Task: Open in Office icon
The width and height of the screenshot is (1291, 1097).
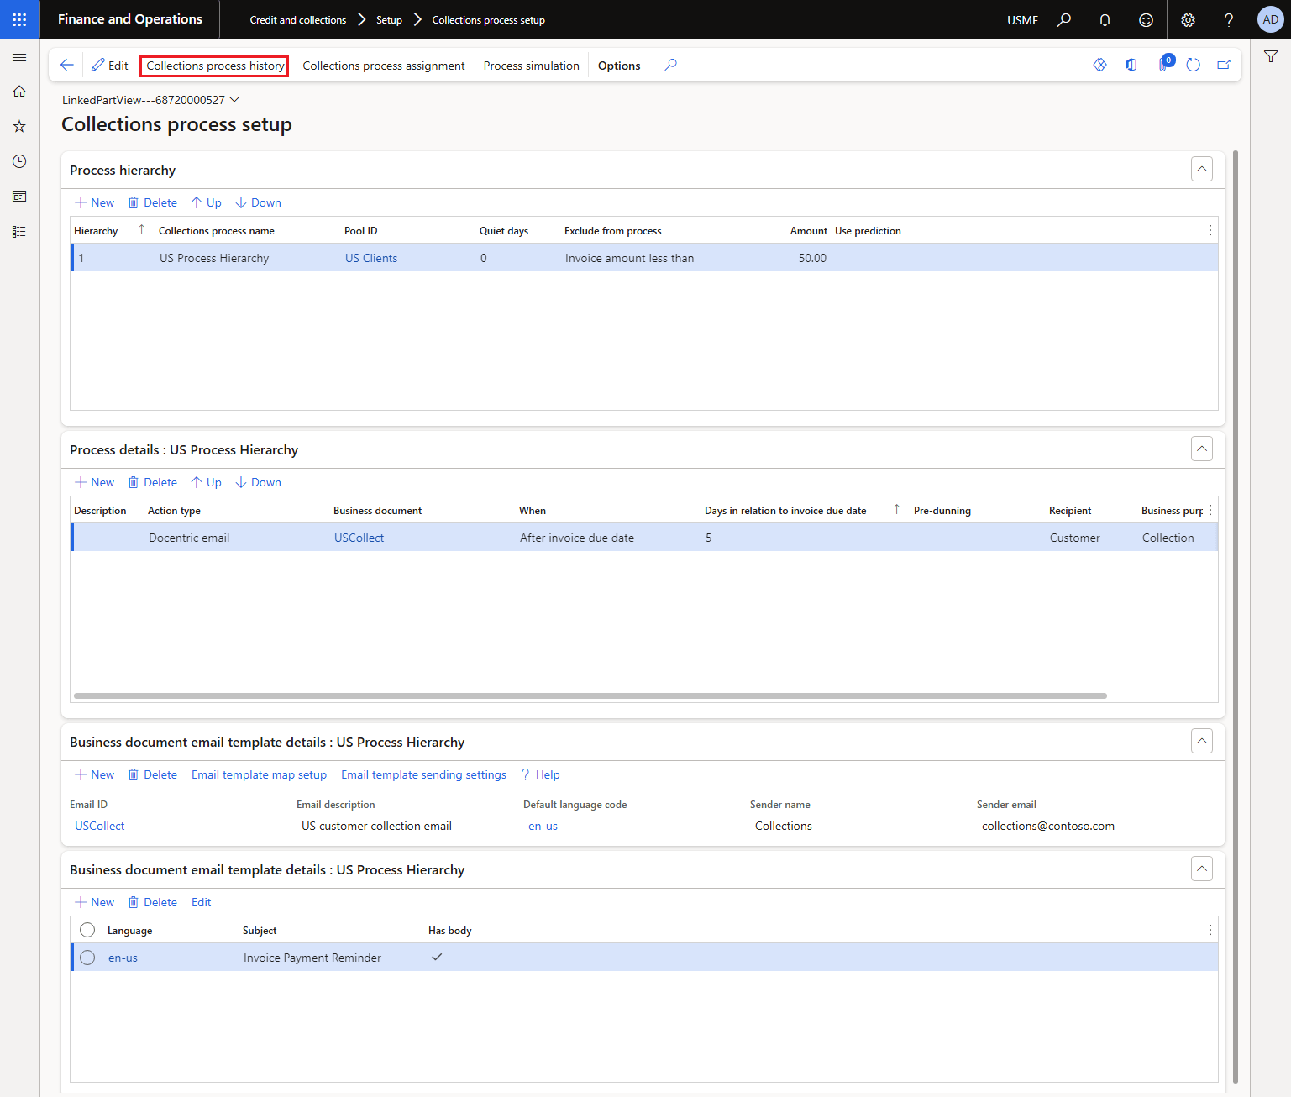Action: tap(1131, 65)
